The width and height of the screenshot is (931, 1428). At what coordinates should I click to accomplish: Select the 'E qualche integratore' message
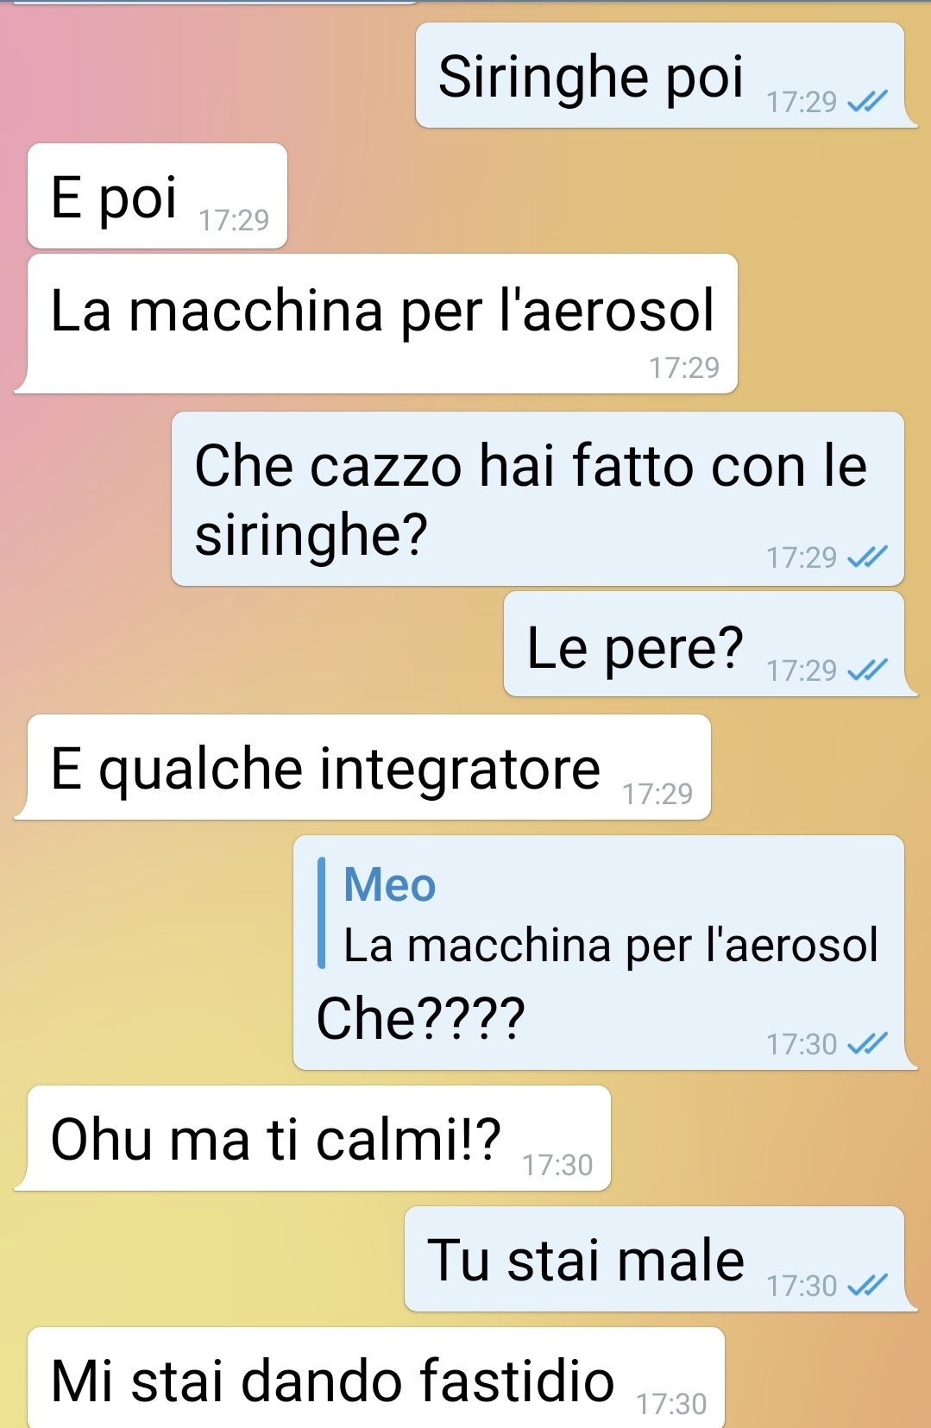[x=362, y=767]
